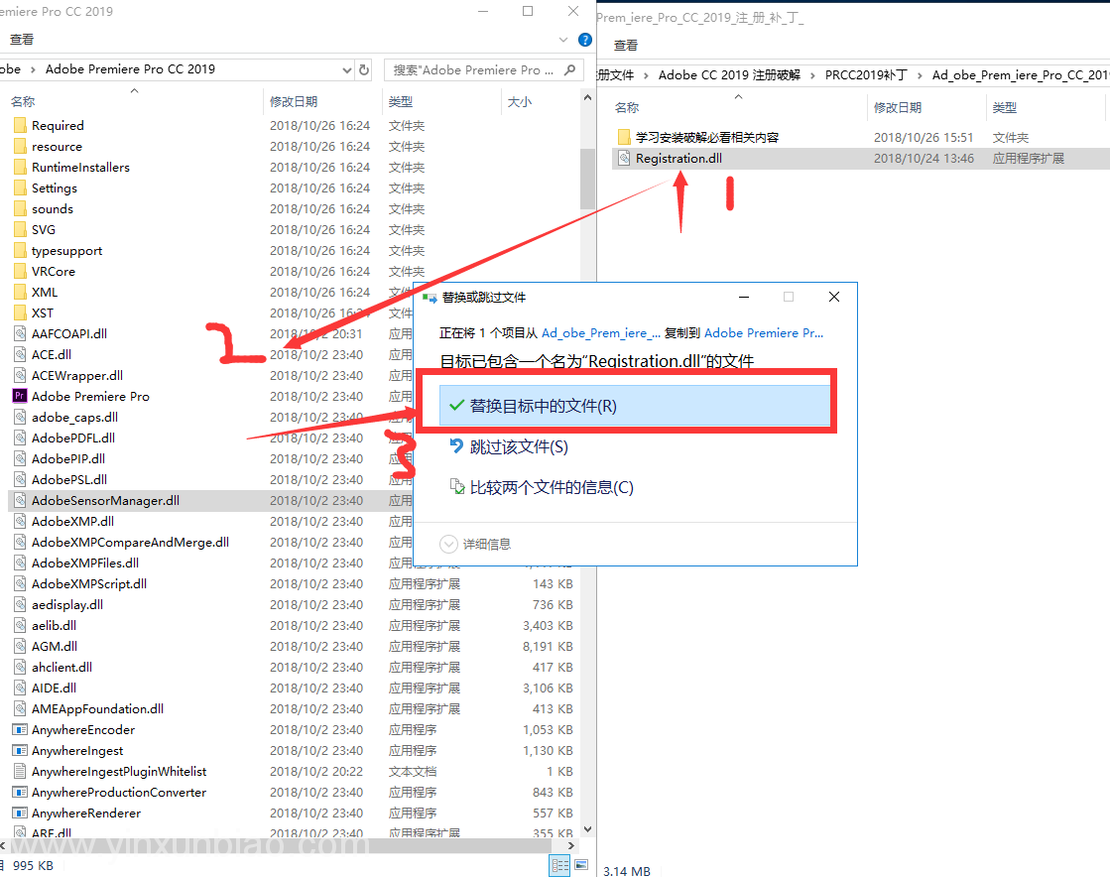Select the AnywhereProductionConverter application icon
The height and width of the screenshot is (877, 1110).
(x=20, y=792)
